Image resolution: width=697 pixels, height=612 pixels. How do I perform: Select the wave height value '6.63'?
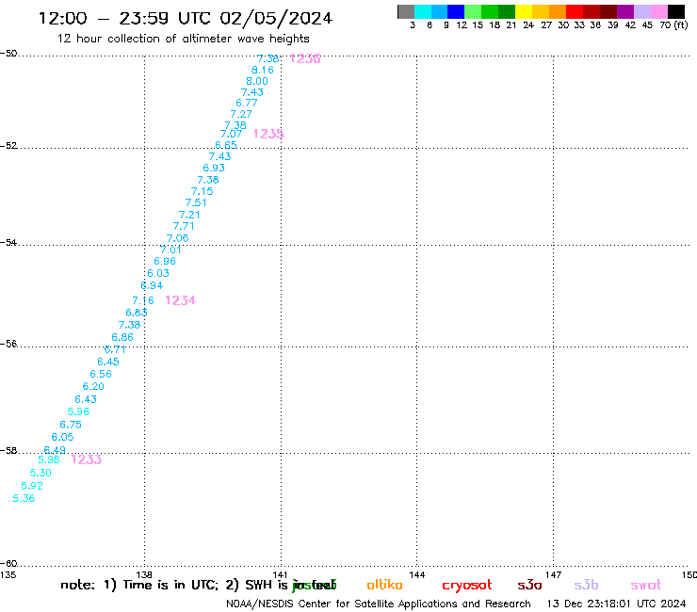(137, 313)
